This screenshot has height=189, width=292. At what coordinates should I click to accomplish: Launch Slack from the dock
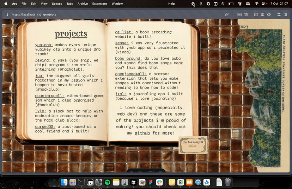click(159, 182)
